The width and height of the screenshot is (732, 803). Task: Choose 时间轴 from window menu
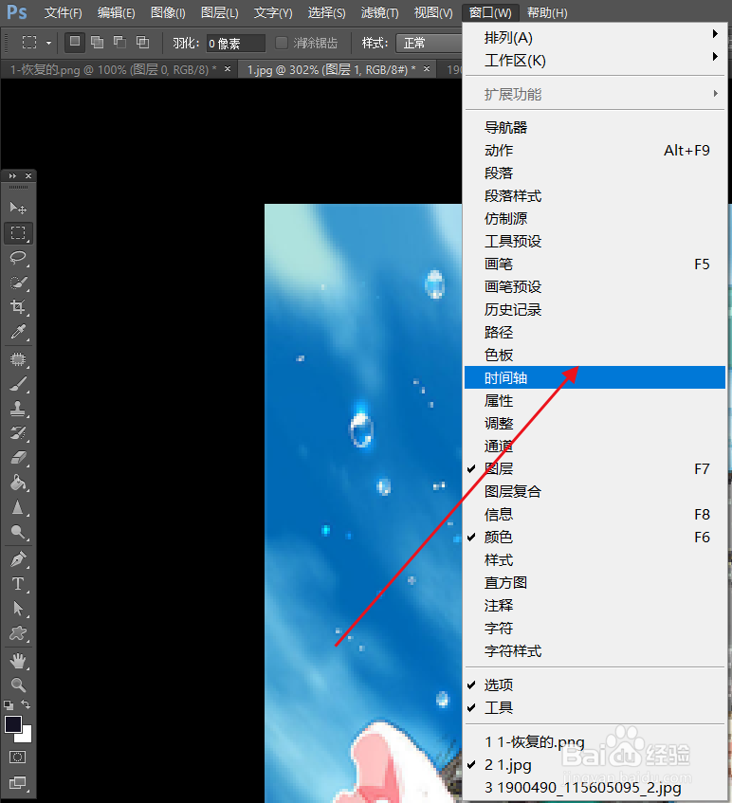[x=595, y=377]
